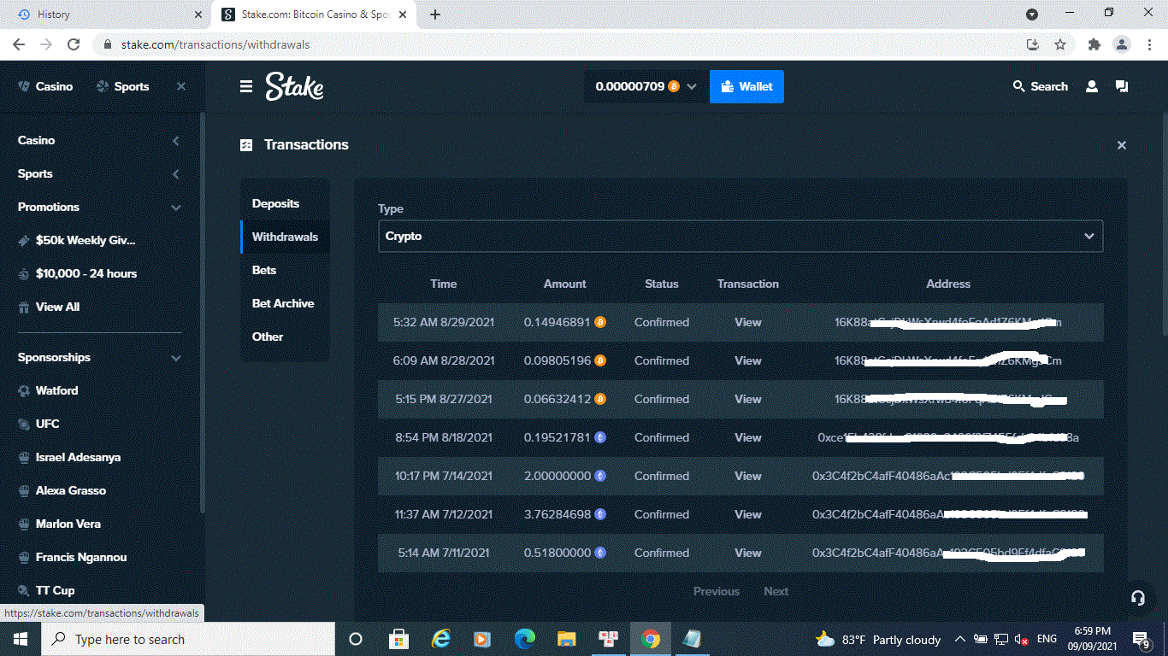Click the Stake logo
Image resolution: width=1168 pixels, height=656 pixels.
[x=294, y=86]
